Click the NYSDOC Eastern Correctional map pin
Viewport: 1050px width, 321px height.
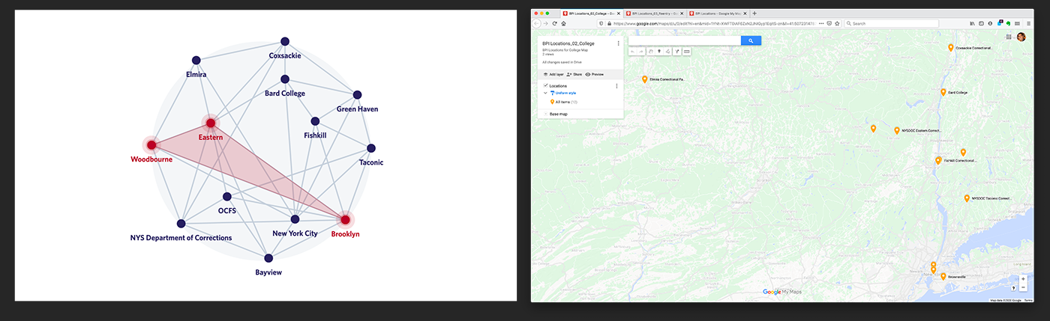click(897, 130)
